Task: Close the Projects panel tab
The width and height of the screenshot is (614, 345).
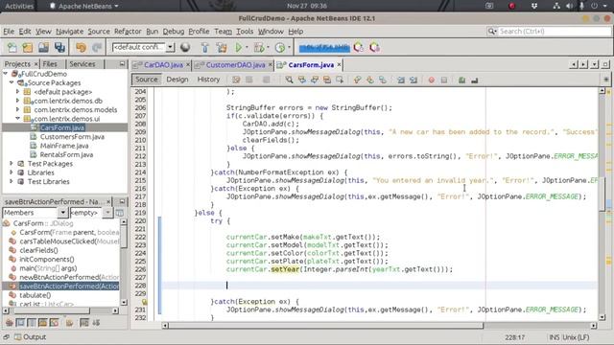Action: (x=36, y=64)
